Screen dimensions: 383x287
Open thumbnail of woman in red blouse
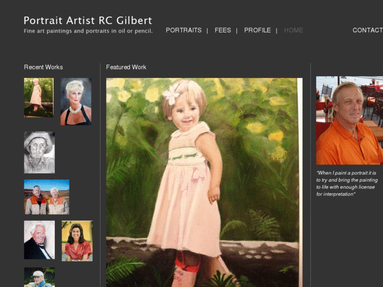pos(77,241)
